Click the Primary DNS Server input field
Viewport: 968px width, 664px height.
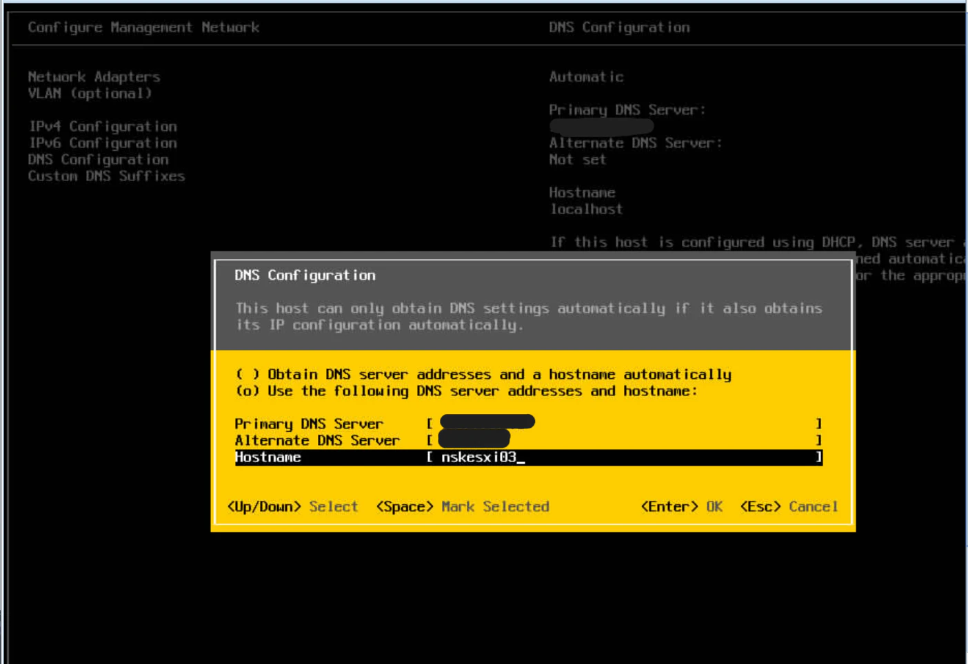click(625, 424)
